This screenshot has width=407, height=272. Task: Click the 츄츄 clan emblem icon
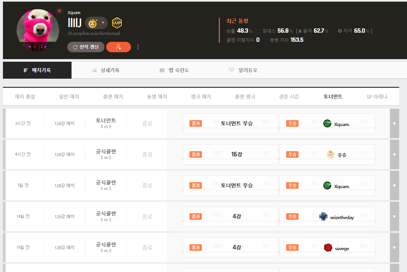331,154
